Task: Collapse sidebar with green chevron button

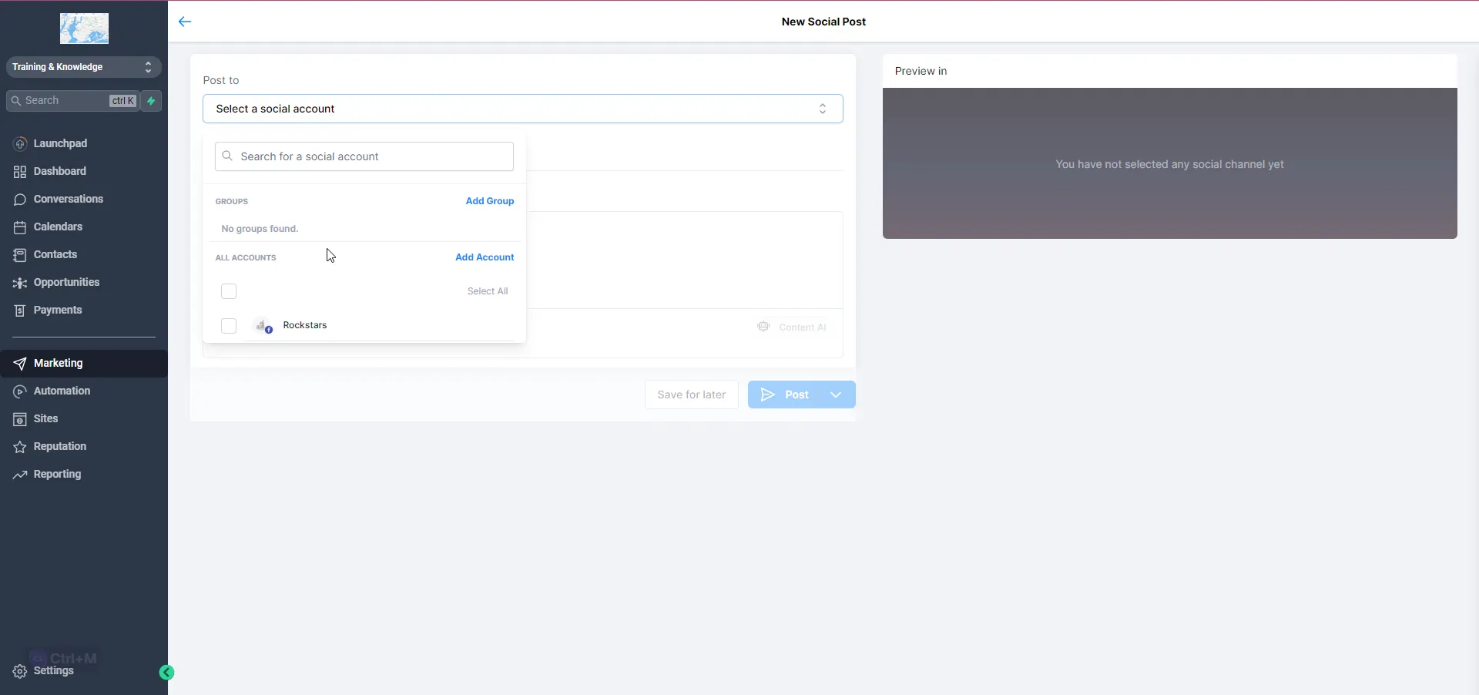Action: coord(166,673)
